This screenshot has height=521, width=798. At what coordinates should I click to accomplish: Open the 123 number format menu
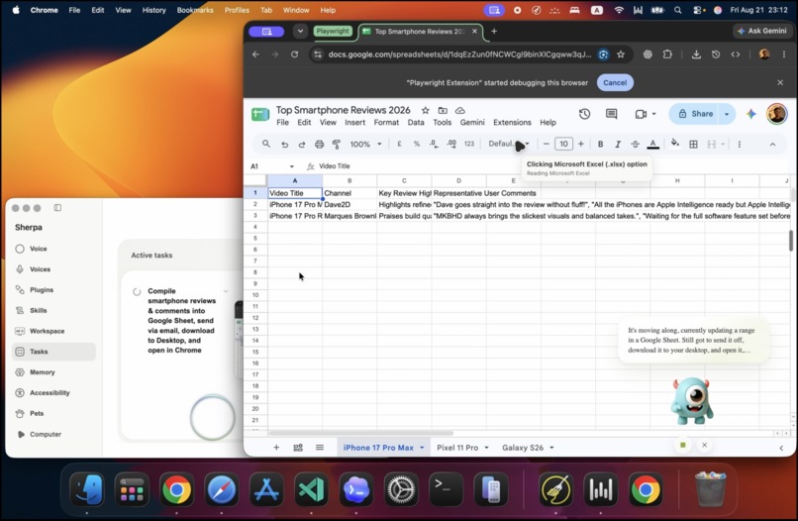click(x=469, y=145)
